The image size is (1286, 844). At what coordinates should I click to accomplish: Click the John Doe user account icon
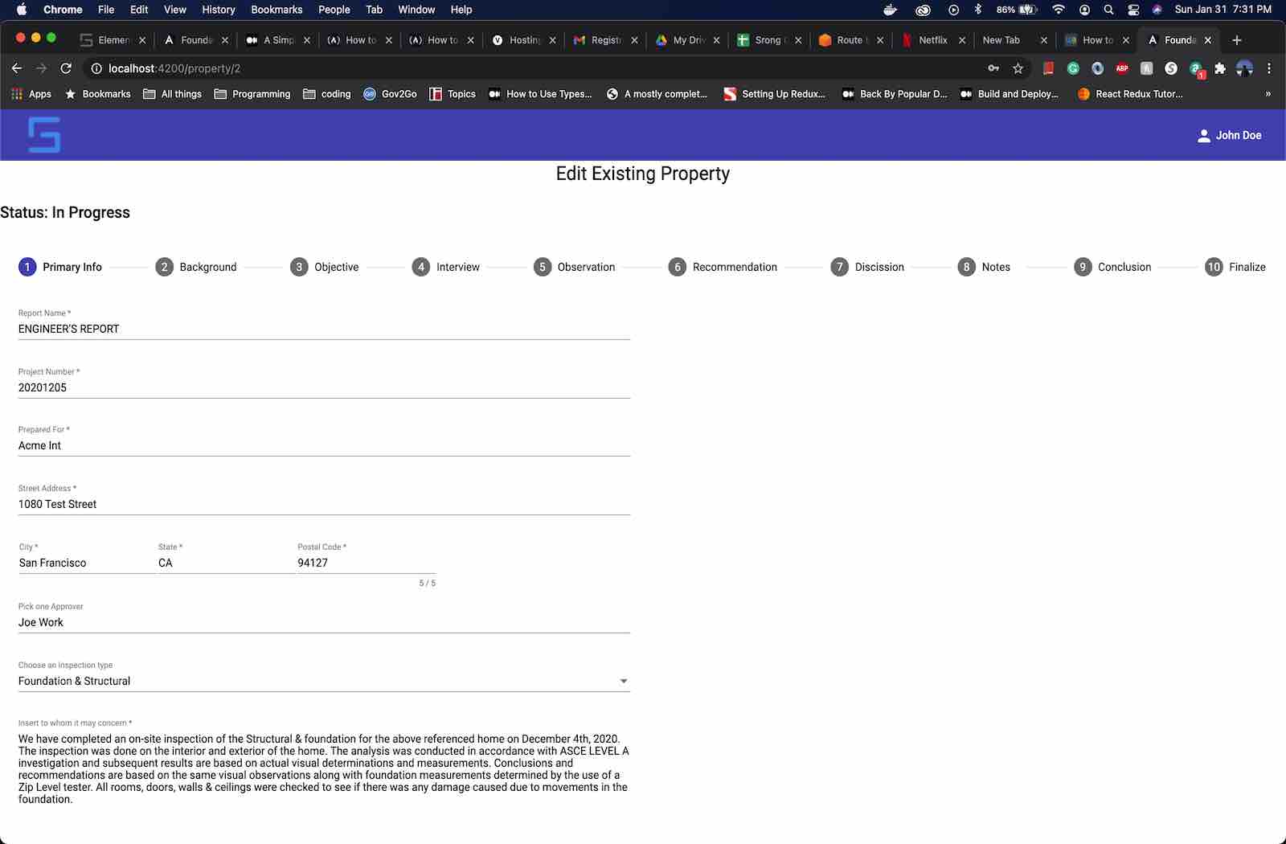(x=1203, y=136)
